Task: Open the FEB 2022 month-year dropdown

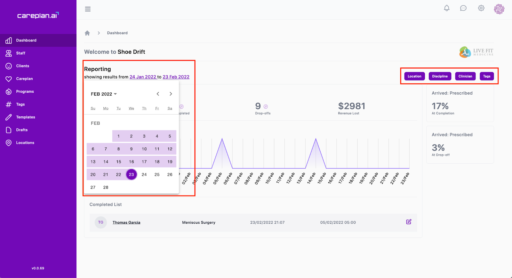Action: pyautogui.click(x=104, y=94)
